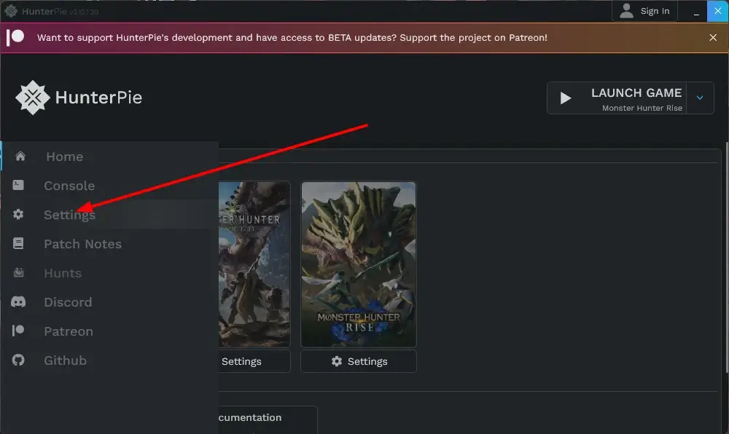Image resolution: width=729 pixels, height=434 pixels.
Task: Click the user avatar icon beside Sign In
Action: pos(626,11)
